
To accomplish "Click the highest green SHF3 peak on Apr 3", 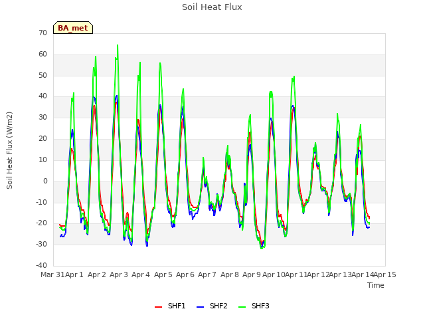I will 118,45.
